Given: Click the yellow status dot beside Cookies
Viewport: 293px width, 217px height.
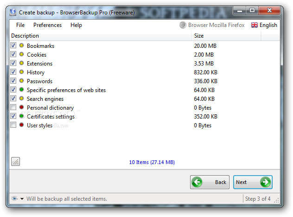Looking at the screenshot, I should (21, 54).
